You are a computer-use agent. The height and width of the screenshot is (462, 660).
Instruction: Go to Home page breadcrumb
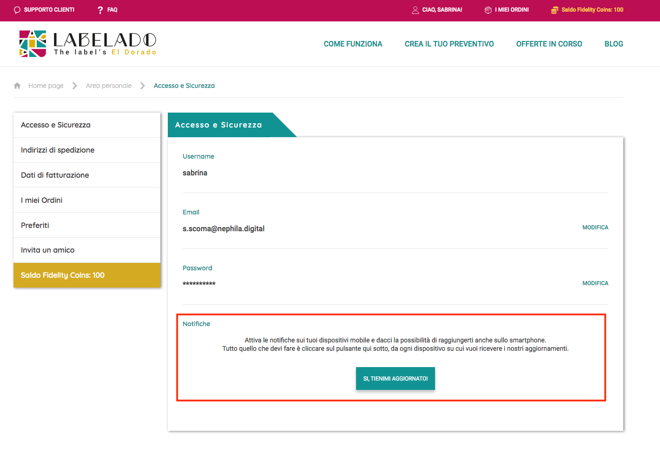[x=46, y=86]
